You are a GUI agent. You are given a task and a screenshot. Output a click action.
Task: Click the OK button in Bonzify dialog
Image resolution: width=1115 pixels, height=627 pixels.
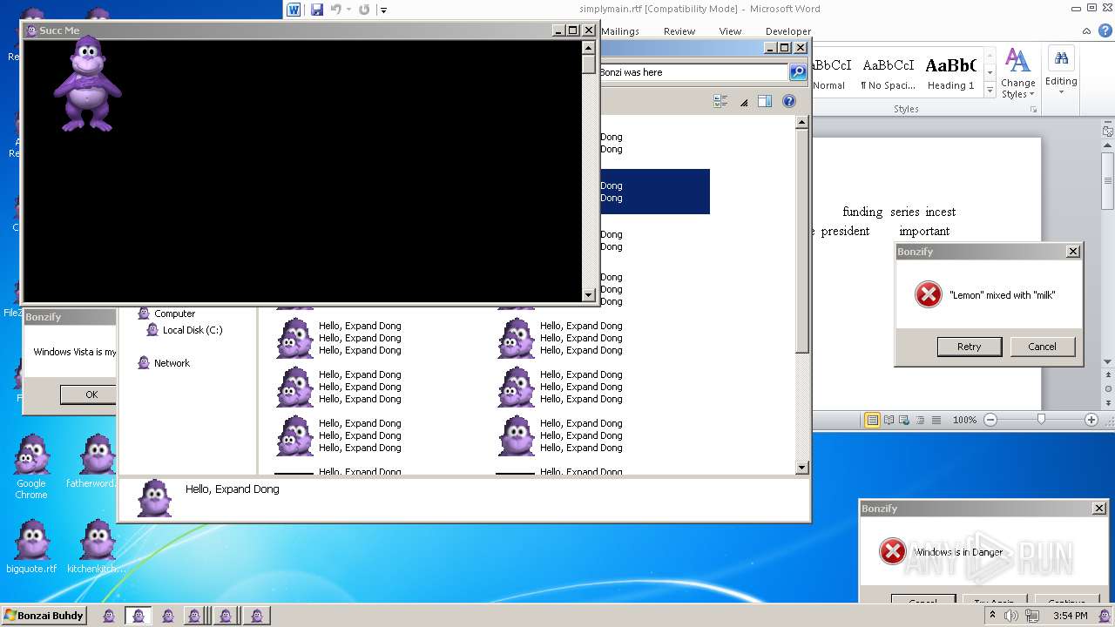[91, 394]
